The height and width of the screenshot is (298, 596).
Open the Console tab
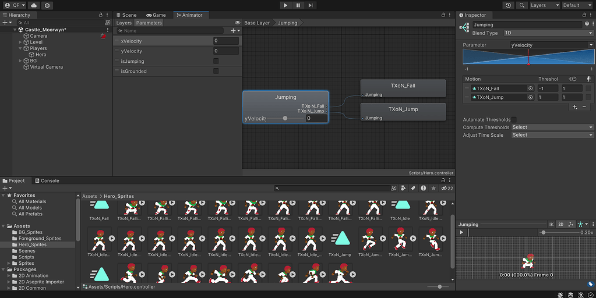(47, 180)
